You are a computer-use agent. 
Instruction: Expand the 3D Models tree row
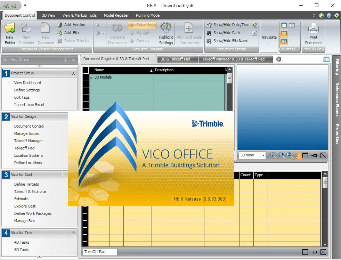[x=91, y=78]
